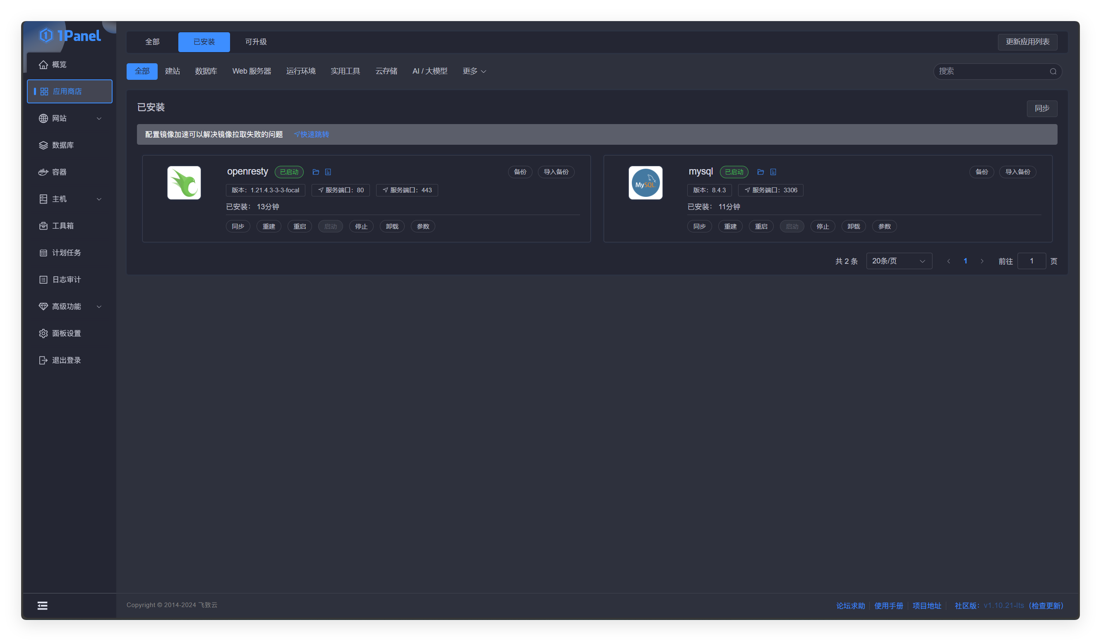The height and width of the screenshot is (641, 1101).
Task: Open the 更多 categories dropdown
Action: (474, 71)
